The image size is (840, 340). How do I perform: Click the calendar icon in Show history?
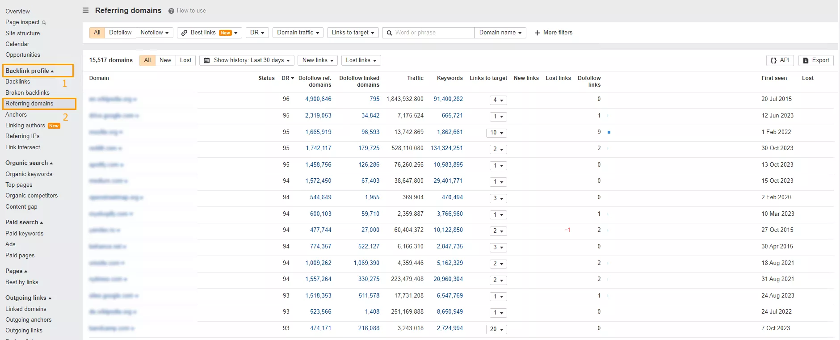point(206,60)
